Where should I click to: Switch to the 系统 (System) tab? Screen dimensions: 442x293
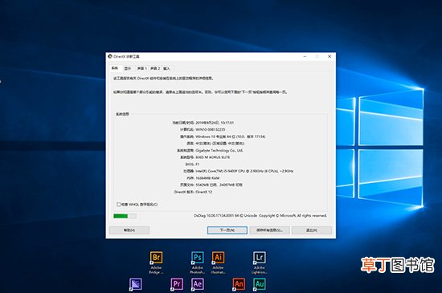tap(115, 68)
